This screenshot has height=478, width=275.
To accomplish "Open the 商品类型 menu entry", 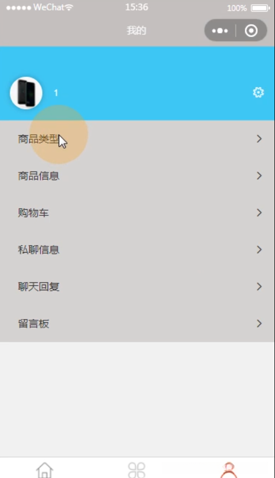I will 137,139.
